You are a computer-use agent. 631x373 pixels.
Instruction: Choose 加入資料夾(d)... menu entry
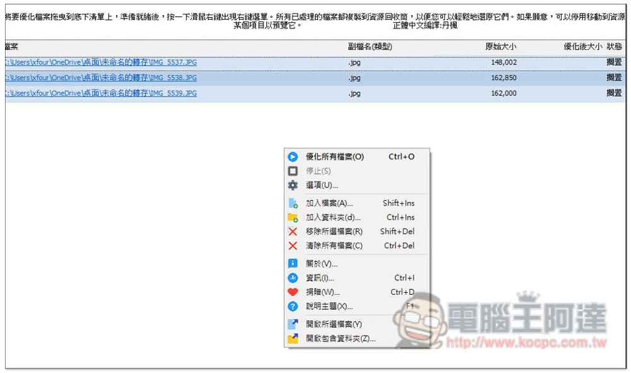[x=357, y=217]
